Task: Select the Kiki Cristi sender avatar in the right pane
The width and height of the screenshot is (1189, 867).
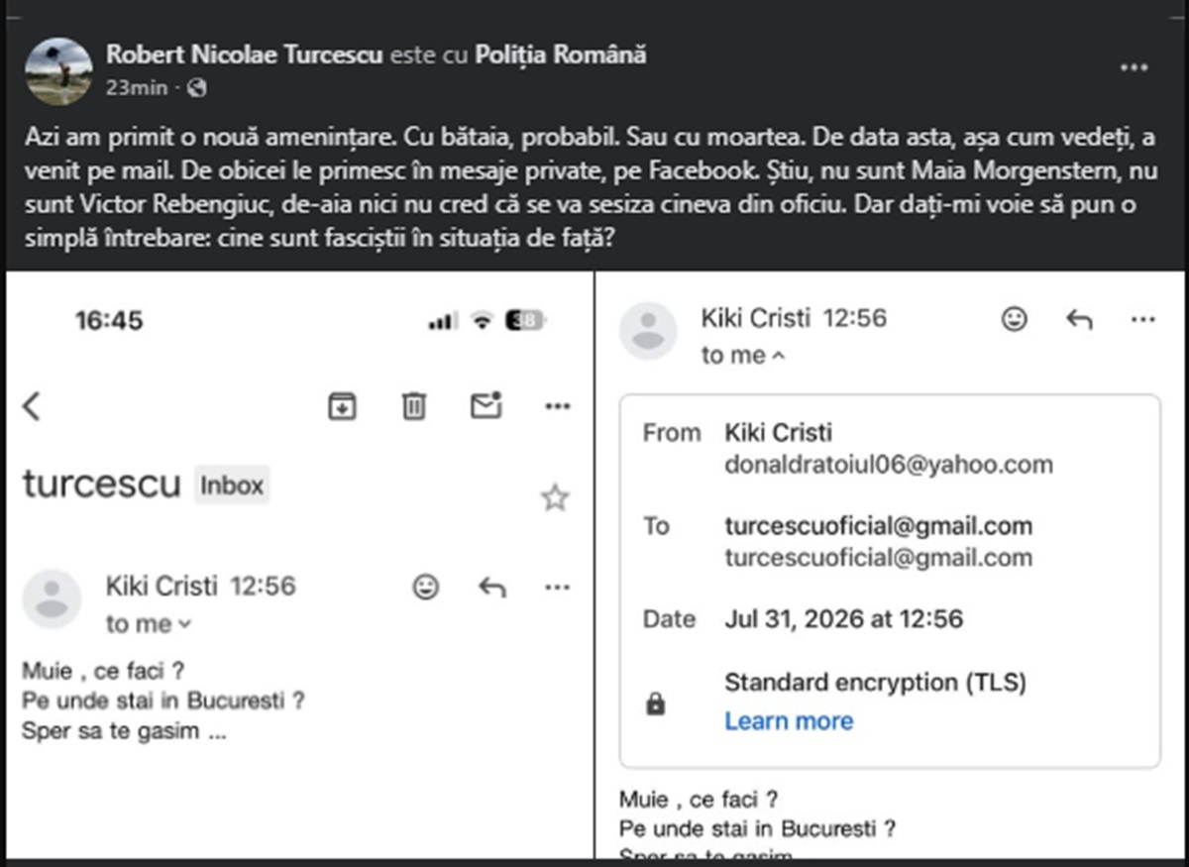Action: [648, 330]
